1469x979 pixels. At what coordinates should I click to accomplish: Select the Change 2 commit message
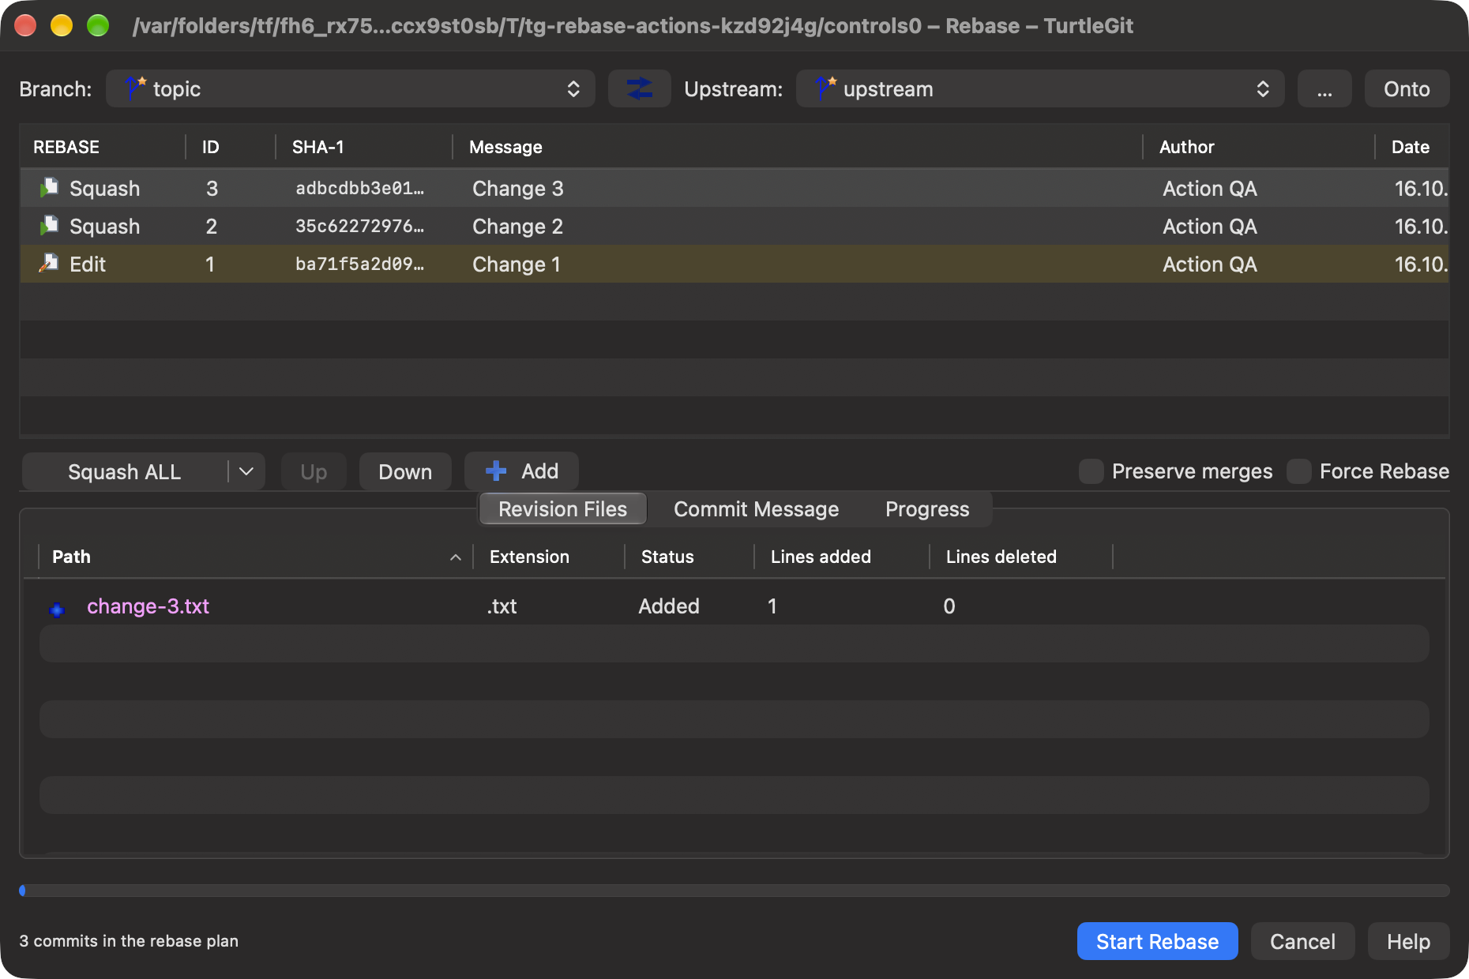click(x=518, y=227)
